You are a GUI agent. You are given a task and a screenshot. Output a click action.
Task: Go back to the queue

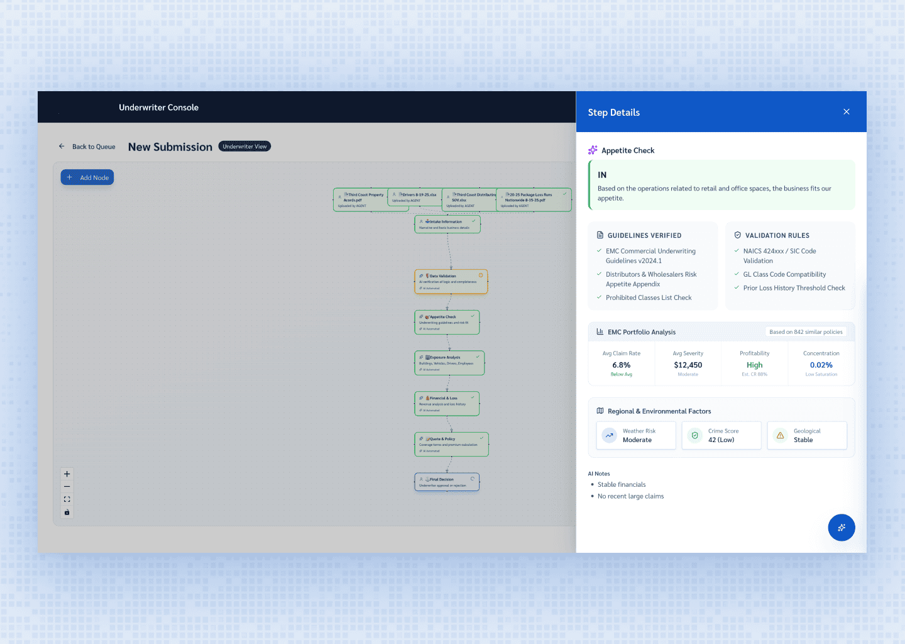point(87,147)
